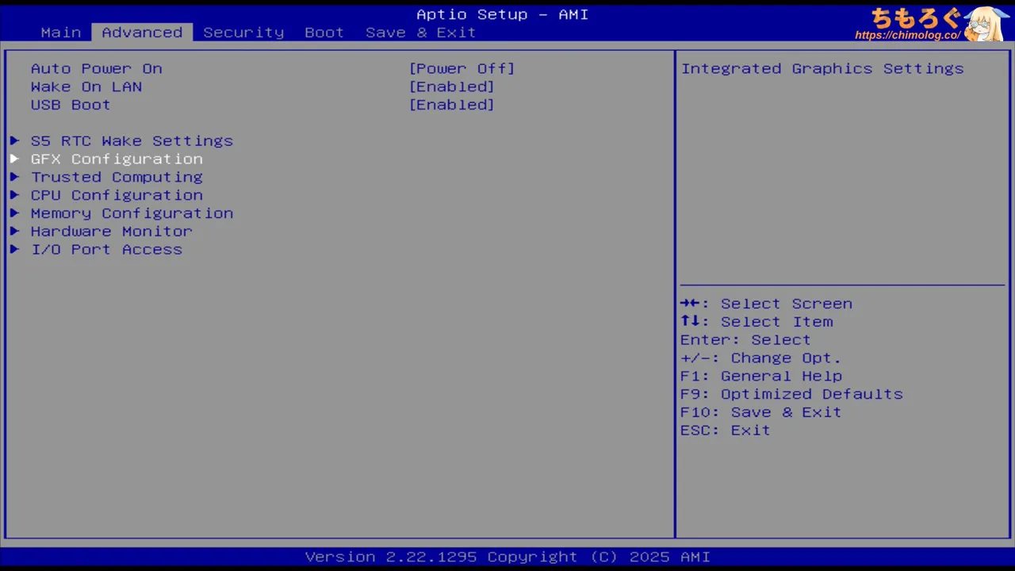The width and height of the screenshot is (1015, 571).
Task: Change Auto Power On value Power Off
Action: [x=462, y=69]
